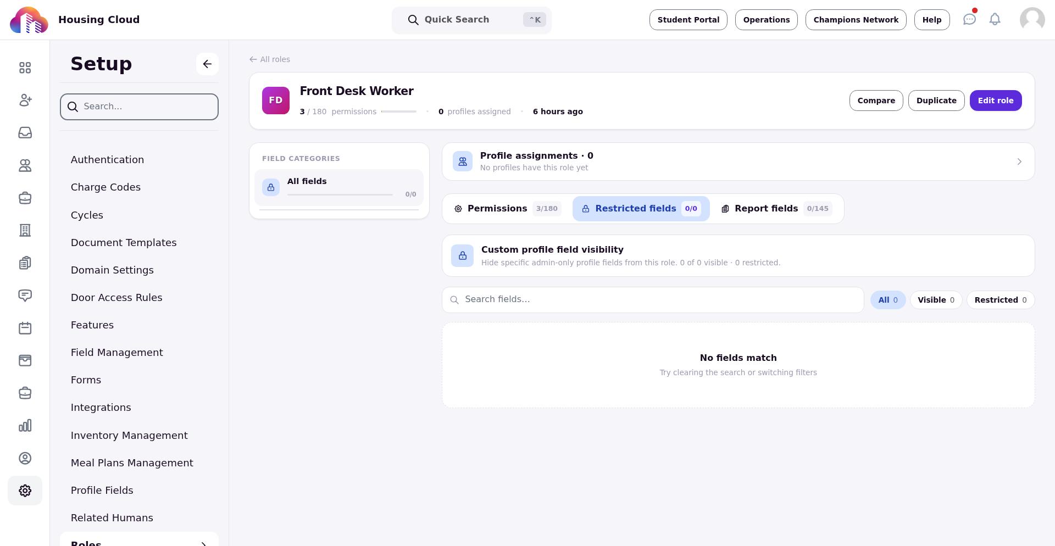Click the Search fields input box
Viewport: 1055px width, 546px height.
coord(653,300)
